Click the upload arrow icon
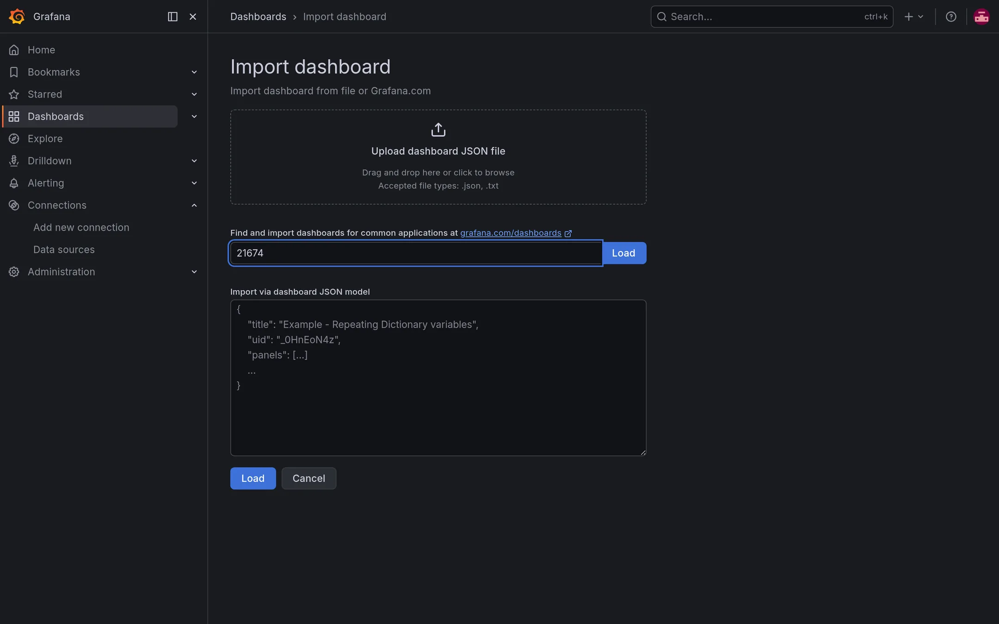 438,130
